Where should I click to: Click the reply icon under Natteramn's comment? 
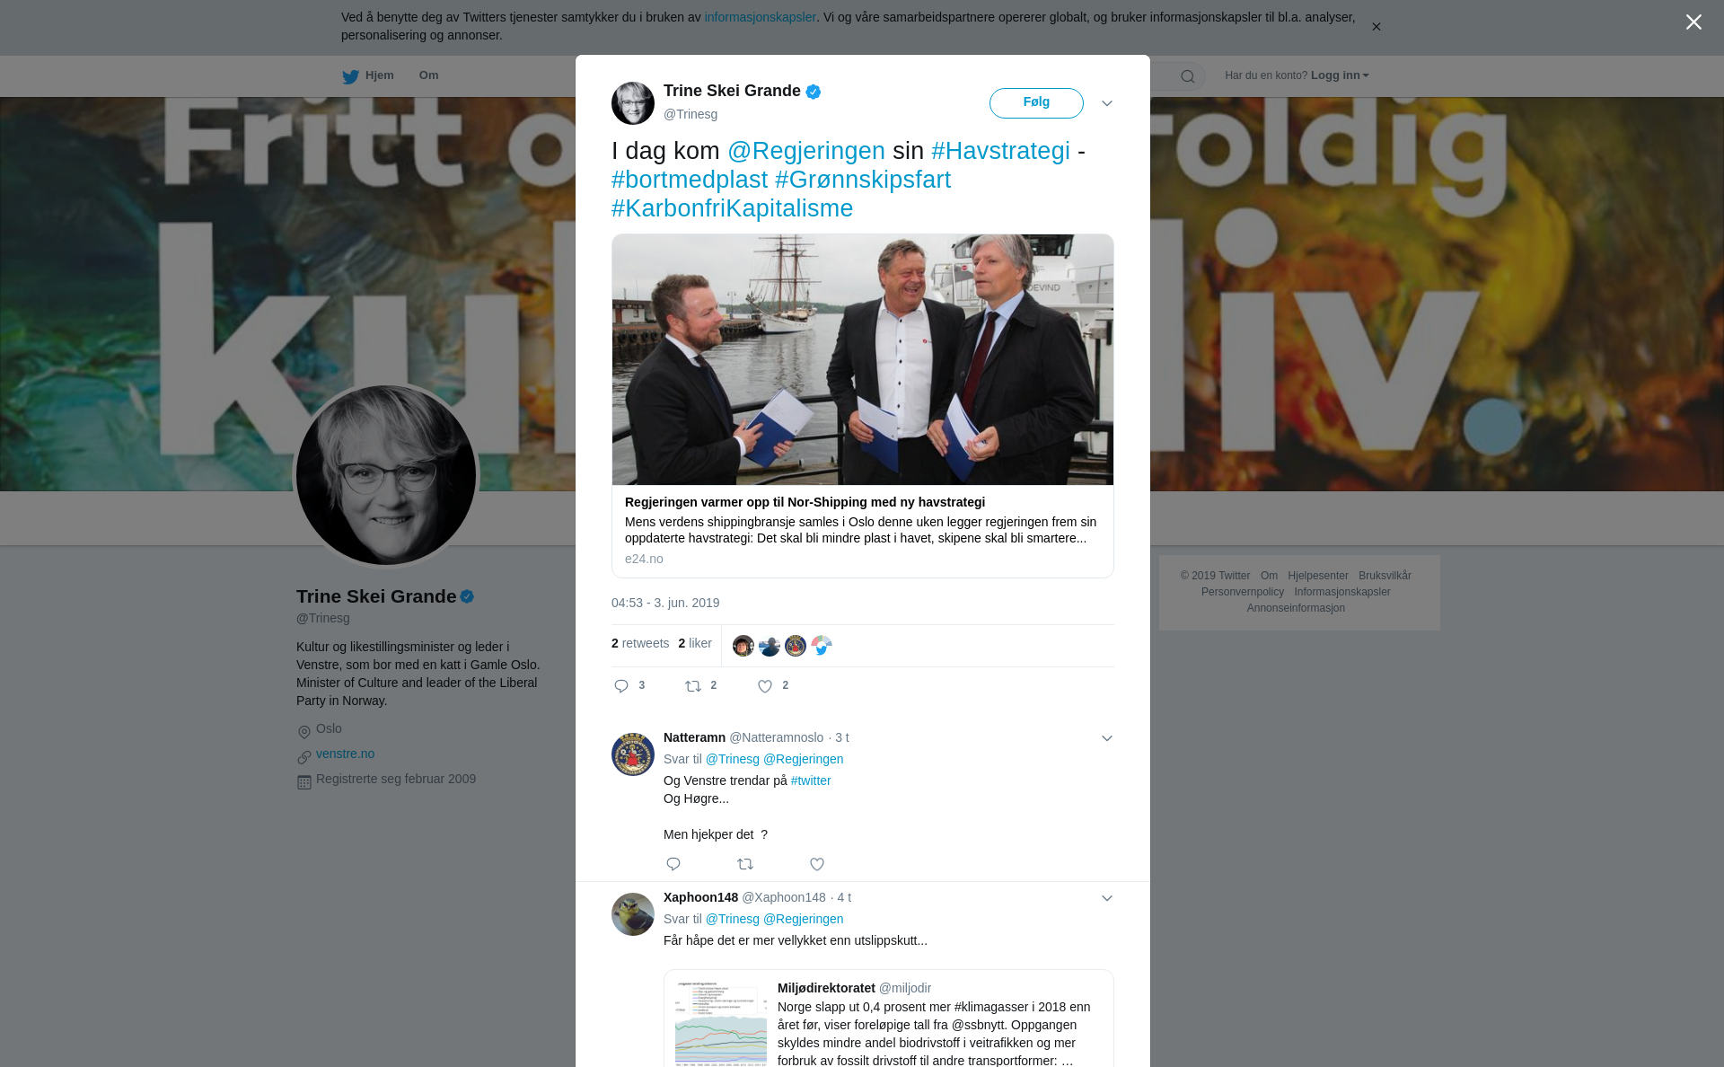point(673,864)
